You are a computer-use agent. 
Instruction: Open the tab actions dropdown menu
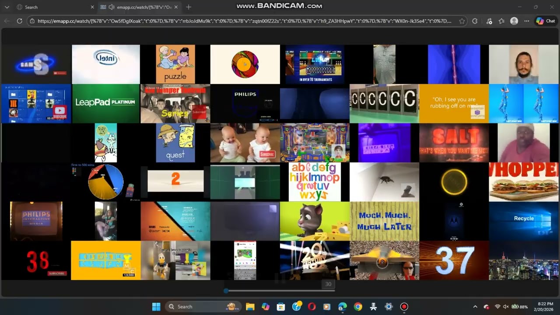pos(7,7)
